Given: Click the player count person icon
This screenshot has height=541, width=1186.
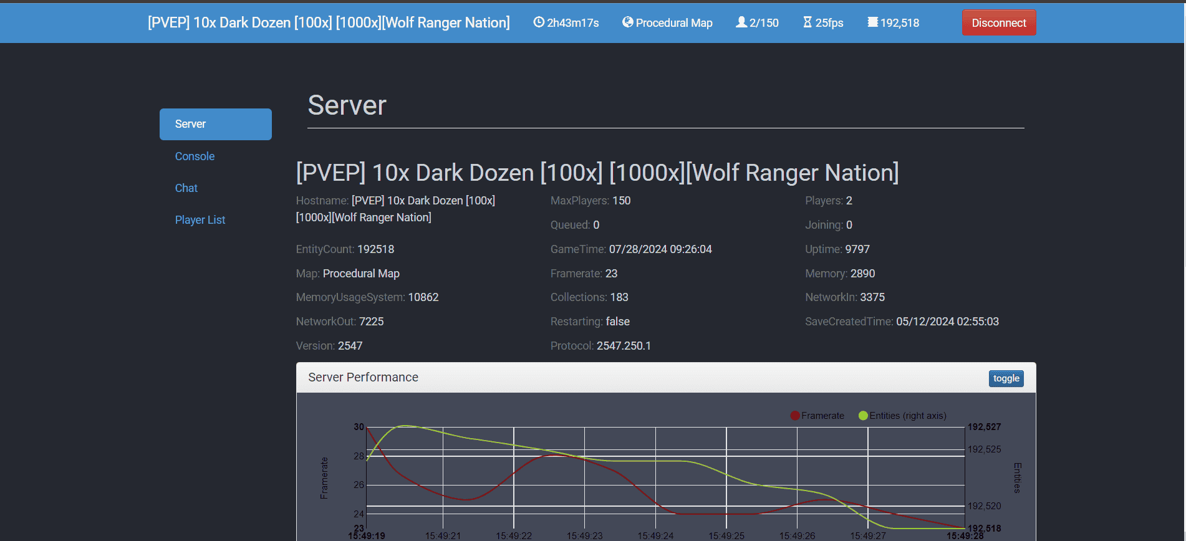Looking at the screenshot, I should click(741, 22).
